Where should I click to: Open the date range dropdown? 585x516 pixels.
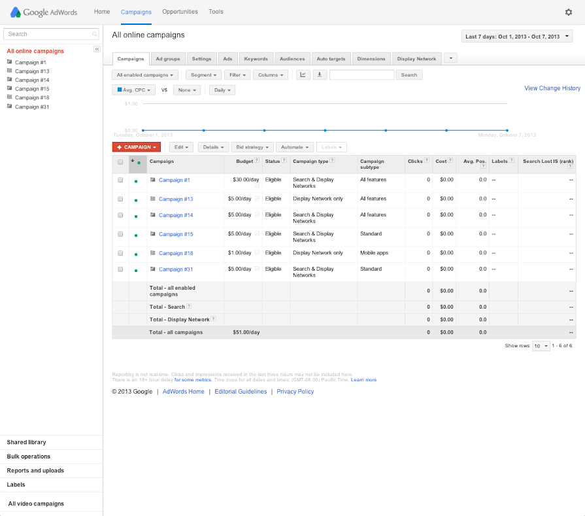pyautogui.click(x=517, y=37)
